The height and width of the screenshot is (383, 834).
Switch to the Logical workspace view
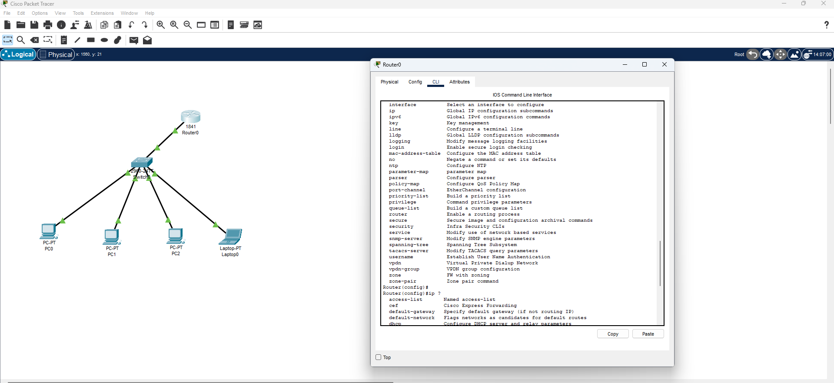(x=18, y=54)
